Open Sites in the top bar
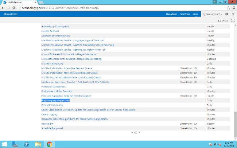The width and height of the screenshot is (237, 148). tap(195, 14)
